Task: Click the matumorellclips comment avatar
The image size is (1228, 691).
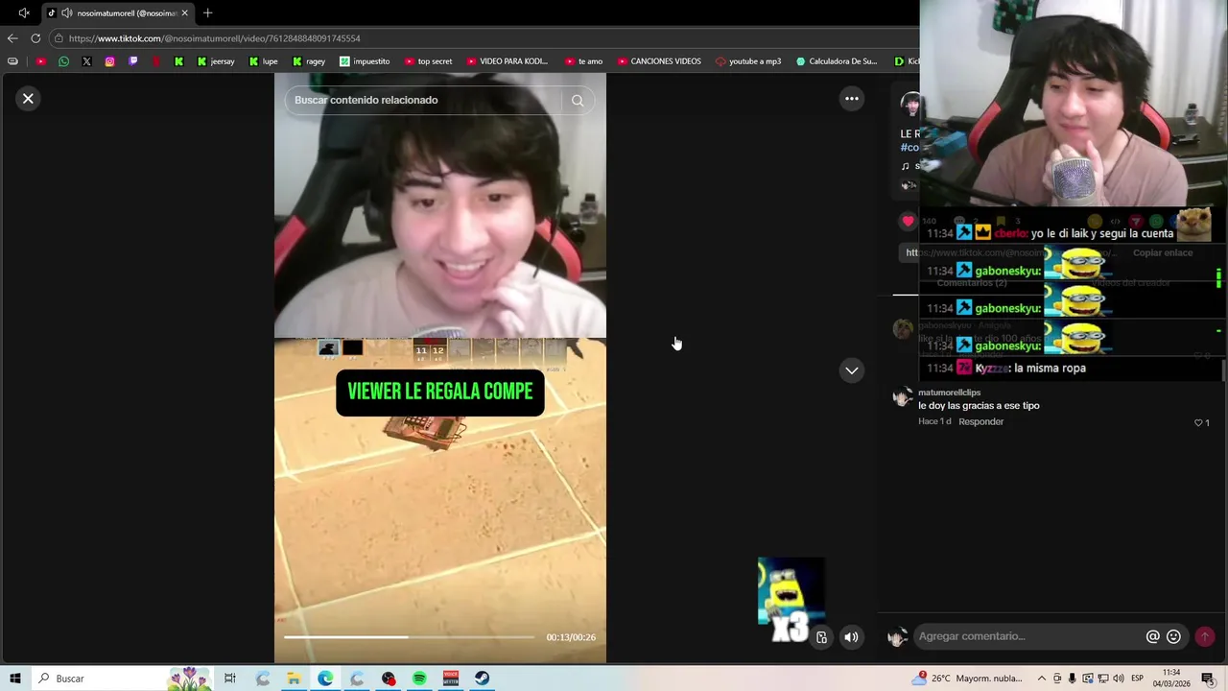Action: (x=902, y=396)
